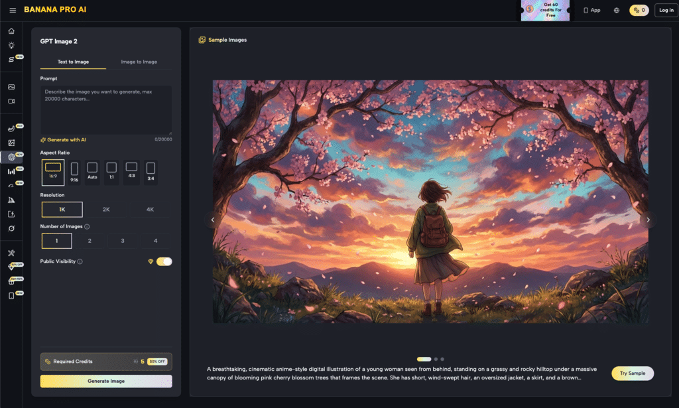Click the Number of Images info icon
This screenshot has width=679, height=408.
tap(87, 227)
